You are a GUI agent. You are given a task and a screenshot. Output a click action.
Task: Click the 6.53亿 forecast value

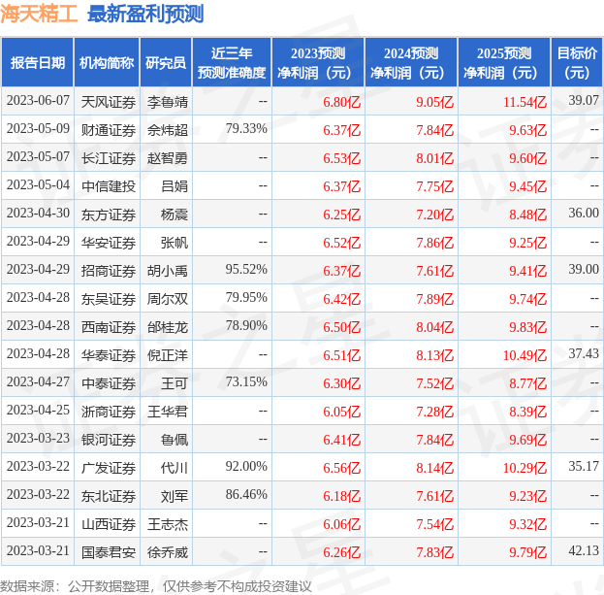(x=341, y=158)
